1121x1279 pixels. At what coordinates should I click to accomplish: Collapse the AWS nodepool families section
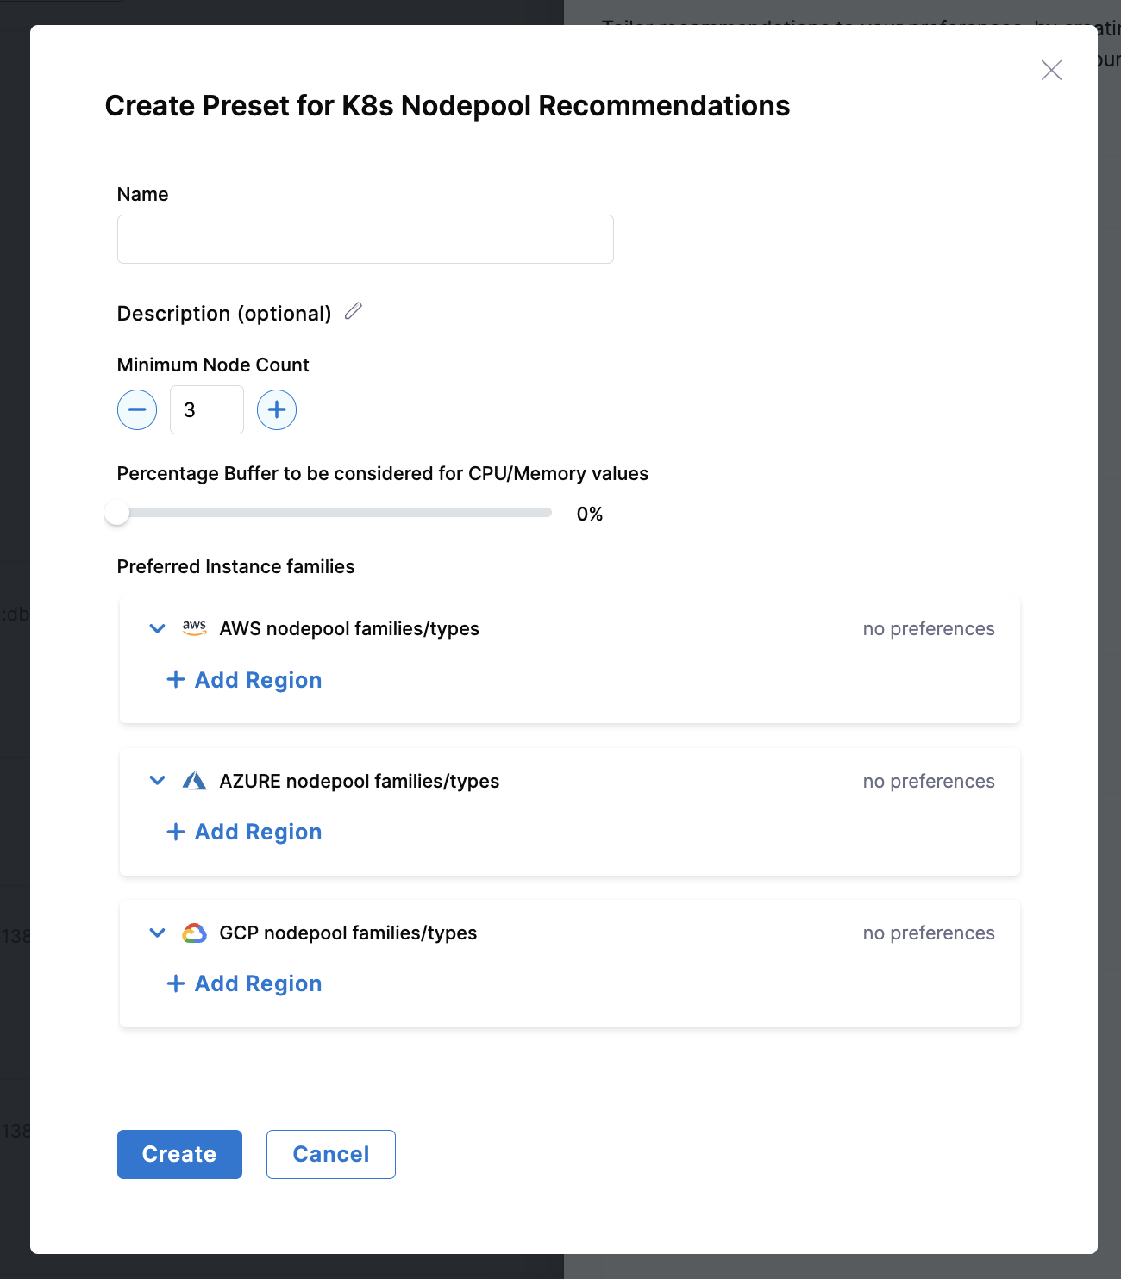tap(157, 628)
